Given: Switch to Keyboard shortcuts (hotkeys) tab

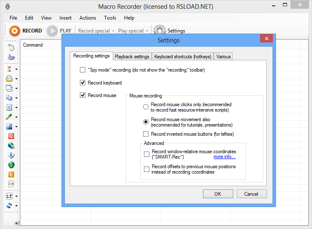Looking at the screenshot, I should coord(183,57).
